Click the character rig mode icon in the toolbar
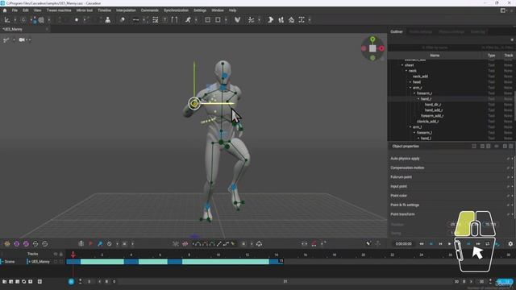 [x=107, y=20]
